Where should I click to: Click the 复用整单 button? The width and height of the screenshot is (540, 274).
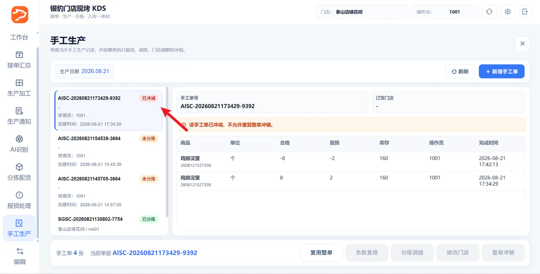pos(321,253)
